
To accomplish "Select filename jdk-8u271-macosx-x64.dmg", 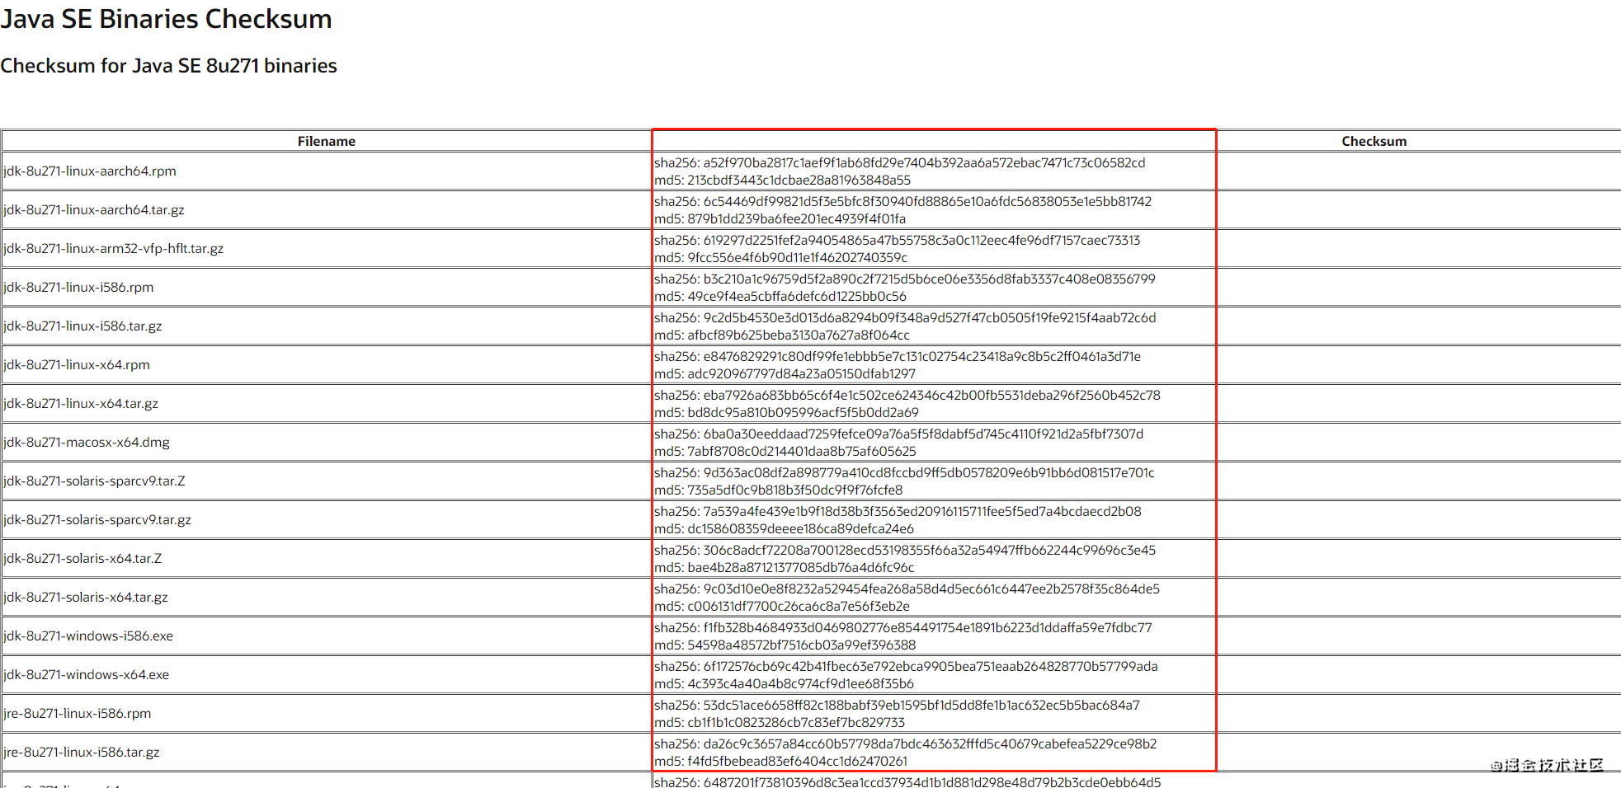I will point(87,443).
